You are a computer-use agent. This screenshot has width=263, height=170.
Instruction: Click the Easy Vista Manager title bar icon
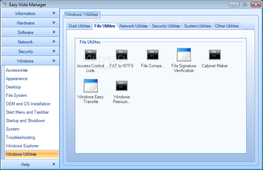(5, 4)
